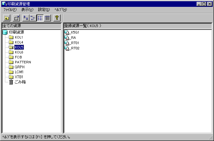
Task: Open the 設定(S) menu
Action: tap(44, 10)
